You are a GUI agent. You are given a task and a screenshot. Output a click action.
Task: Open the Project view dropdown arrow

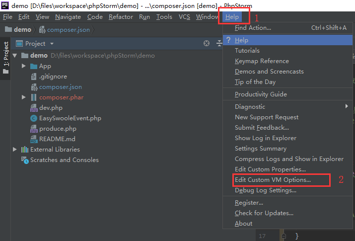pyautogui.click(x=52, y=44)
